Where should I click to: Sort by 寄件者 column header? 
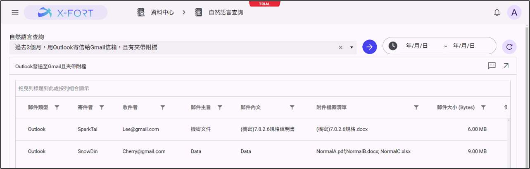[x=85, y=107]
